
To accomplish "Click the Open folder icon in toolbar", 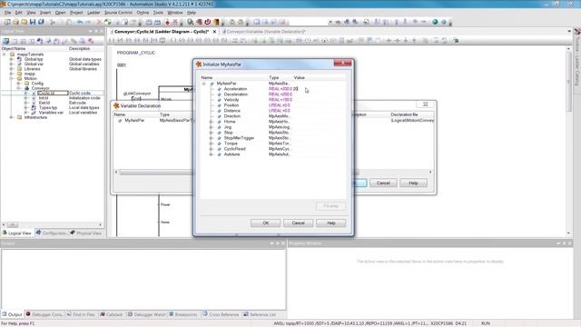I will pyautogui.click(x=15, y=22).
